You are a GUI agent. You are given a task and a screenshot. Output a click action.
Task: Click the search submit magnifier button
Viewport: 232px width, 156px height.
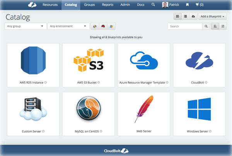click(206, 26)
